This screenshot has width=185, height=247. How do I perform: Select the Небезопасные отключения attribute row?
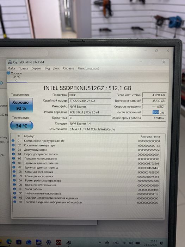pyautogui.click(x=87, y=194)
